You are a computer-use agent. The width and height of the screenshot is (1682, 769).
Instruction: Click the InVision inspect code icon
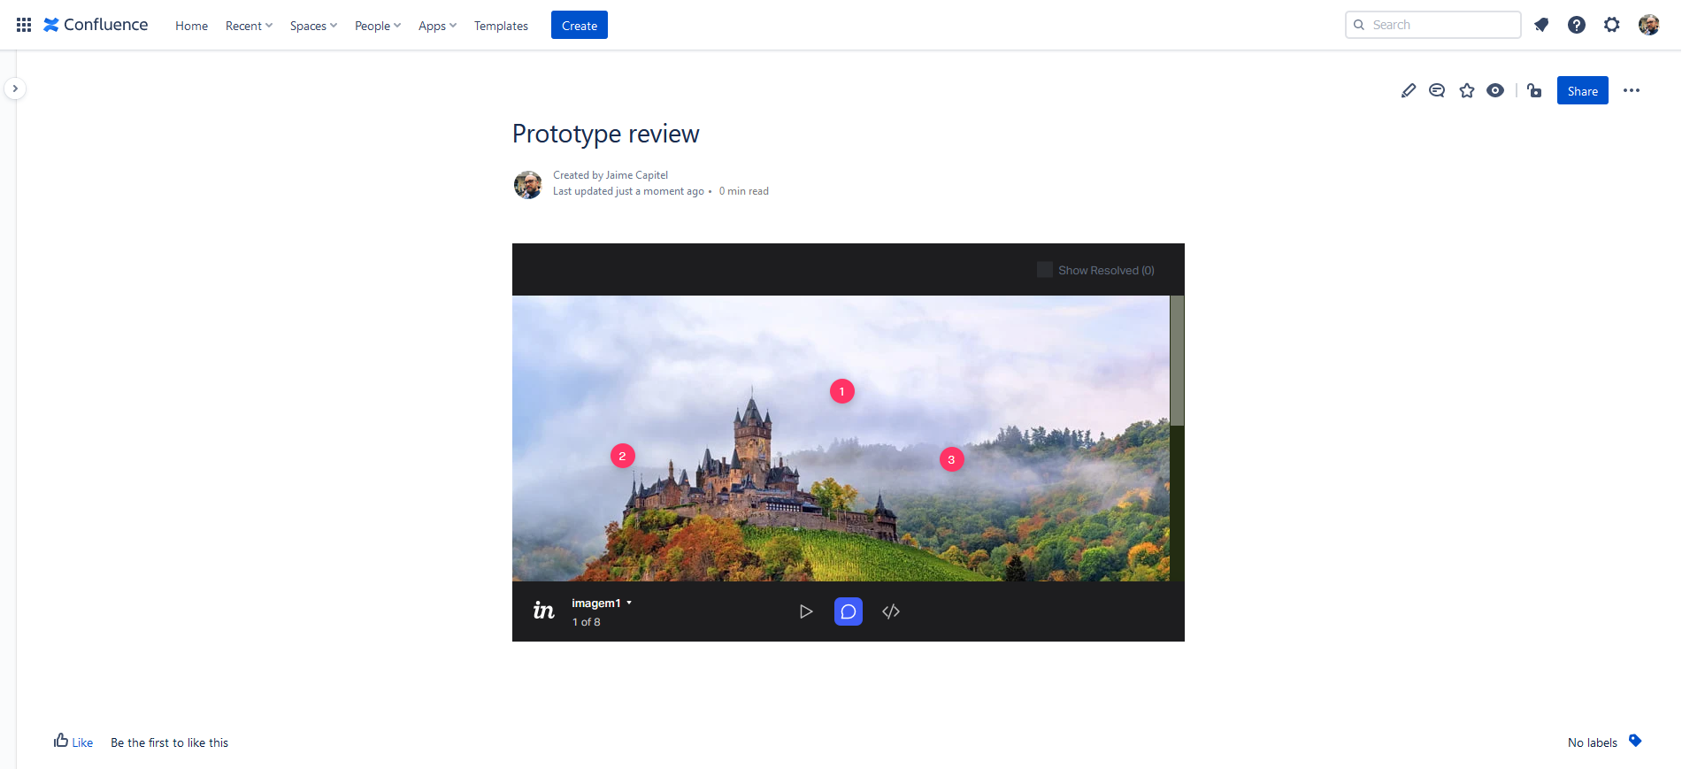pos(891,611)
